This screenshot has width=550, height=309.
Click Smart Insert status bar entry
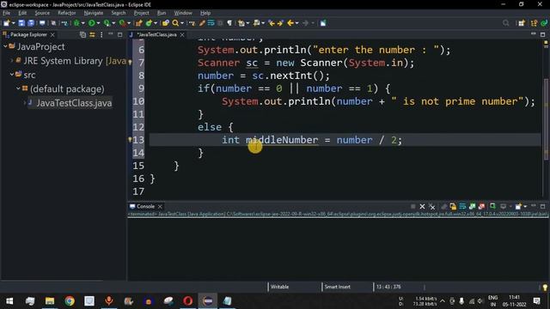click(x=337, y=287)
